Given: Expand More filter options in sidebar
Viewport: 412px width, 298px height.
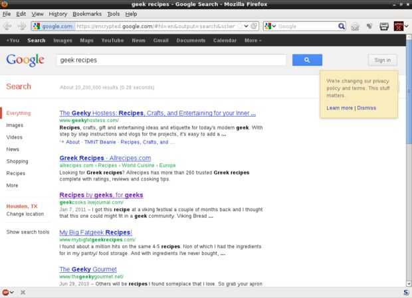Looking at the screenshot, I should [12, 185].
